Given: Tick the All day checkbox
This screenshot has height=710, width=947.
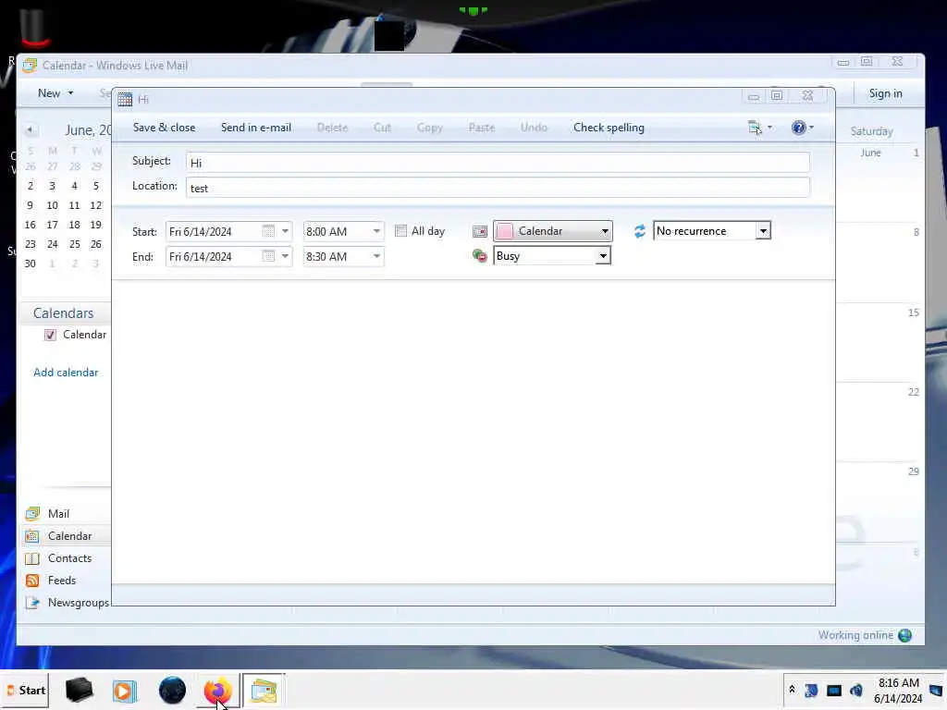Looking at the screenshot, I should (x=400, y=230).
